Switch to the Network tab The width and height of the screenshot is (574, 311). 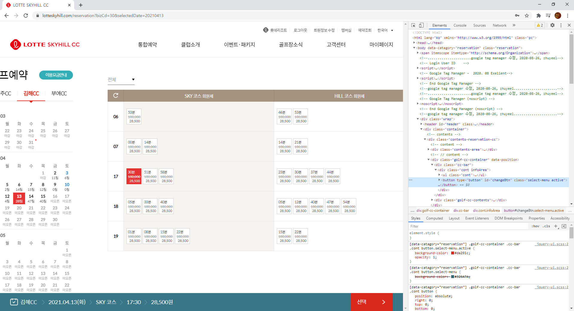500,25
